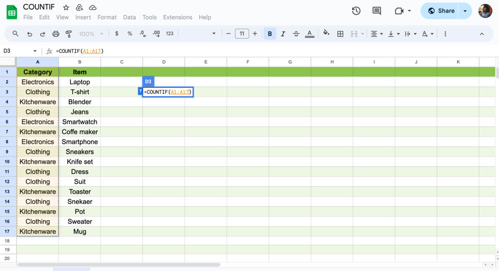Open the Data menu
Image resolution: width=499 pixels, height=271 pixels.
pos(129,17)
